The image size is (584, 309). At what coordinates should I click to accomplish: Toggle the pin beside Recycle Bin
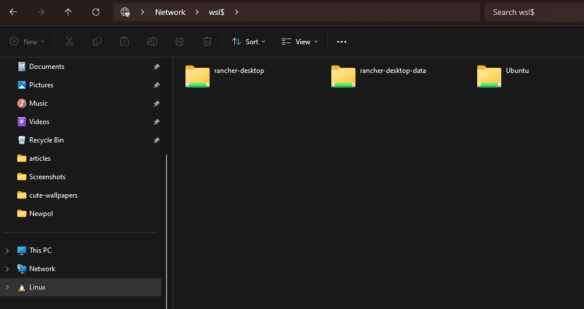(156, 140)
